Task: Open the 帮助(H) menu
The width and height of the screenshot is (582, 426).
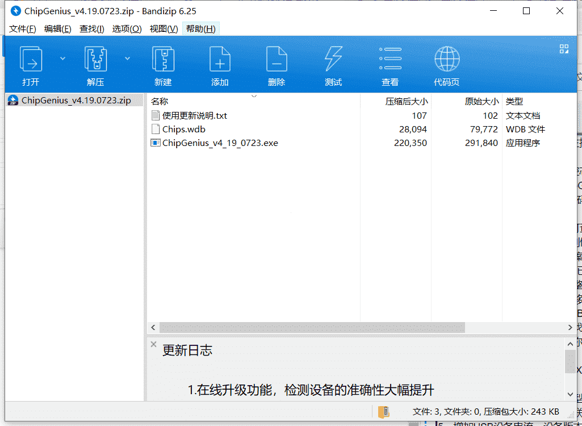Action: tap(201, 29)
